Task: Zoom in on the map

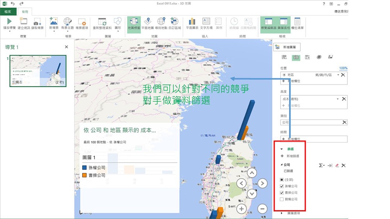Action: 241,209
